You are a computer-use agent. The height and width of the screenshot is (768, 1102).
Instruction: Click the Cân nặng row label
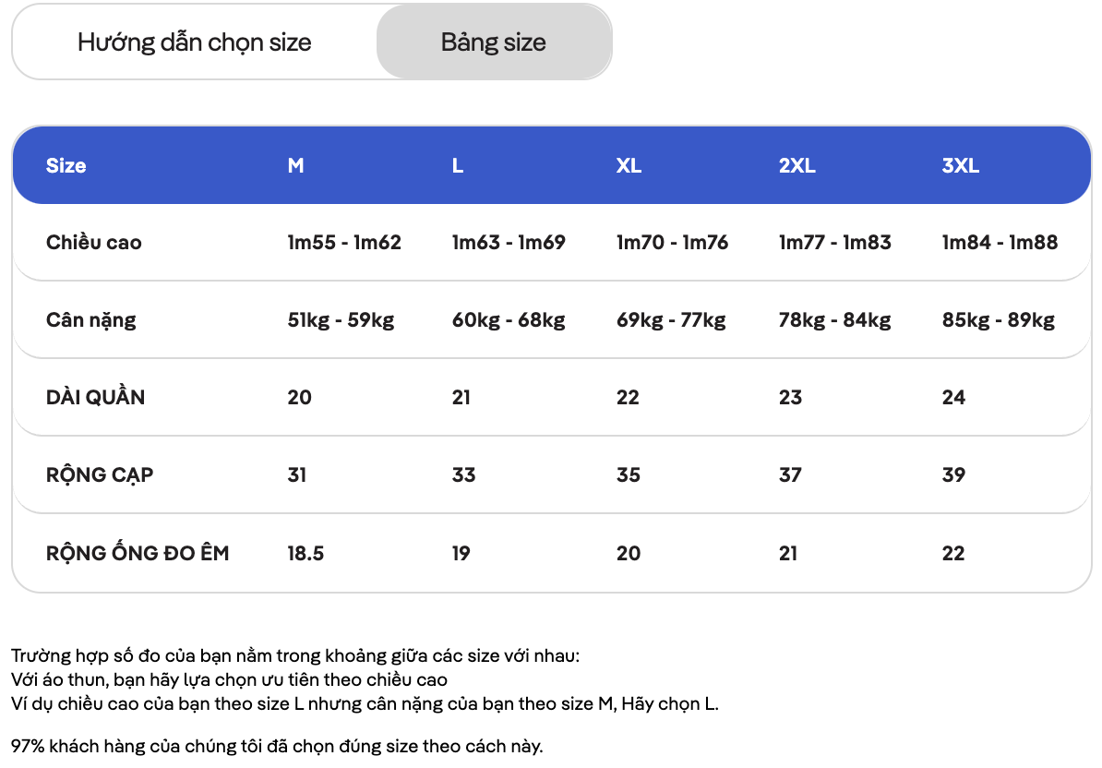(x=90, y=320)
